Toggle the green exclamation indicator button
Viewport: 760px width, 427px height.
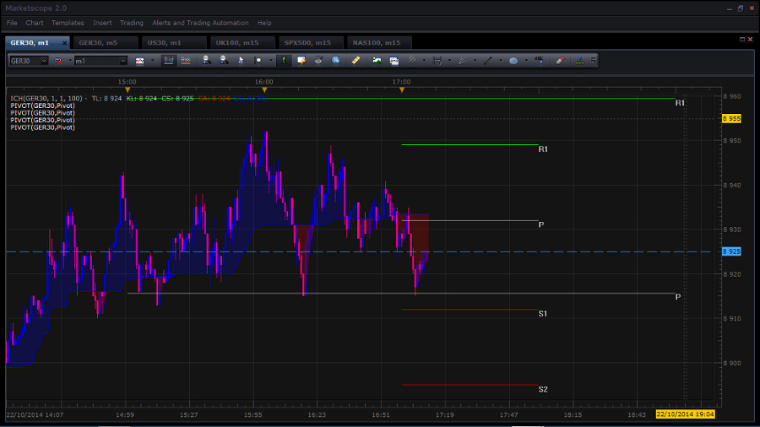tap(285, 61)
